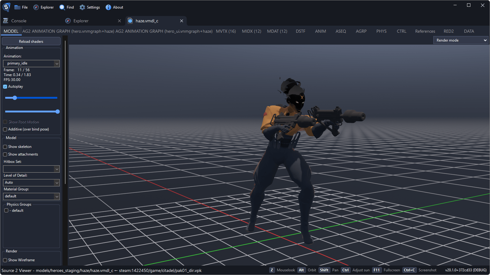Open the References tab

425,31
